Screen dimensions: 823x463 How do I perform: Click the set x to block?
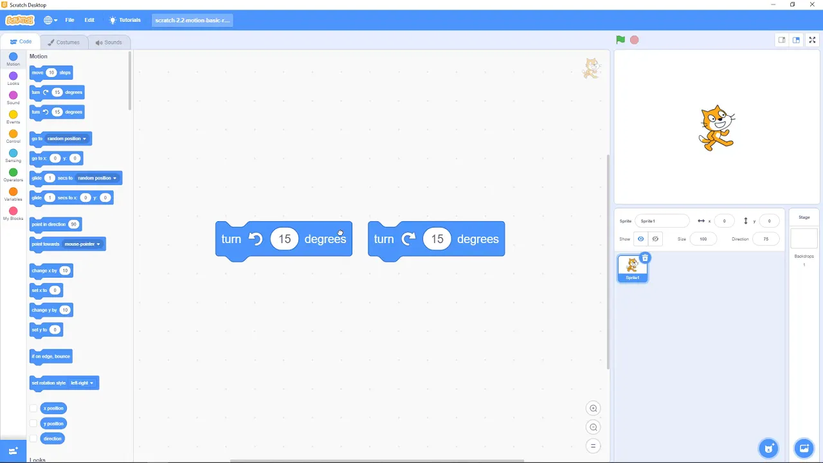tap(46, 291)
